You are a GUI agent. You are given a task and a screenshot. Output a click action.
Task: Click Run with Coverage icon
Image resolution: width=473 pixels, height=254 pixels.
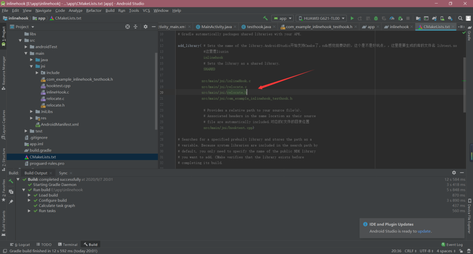click(x=384, y=18)
